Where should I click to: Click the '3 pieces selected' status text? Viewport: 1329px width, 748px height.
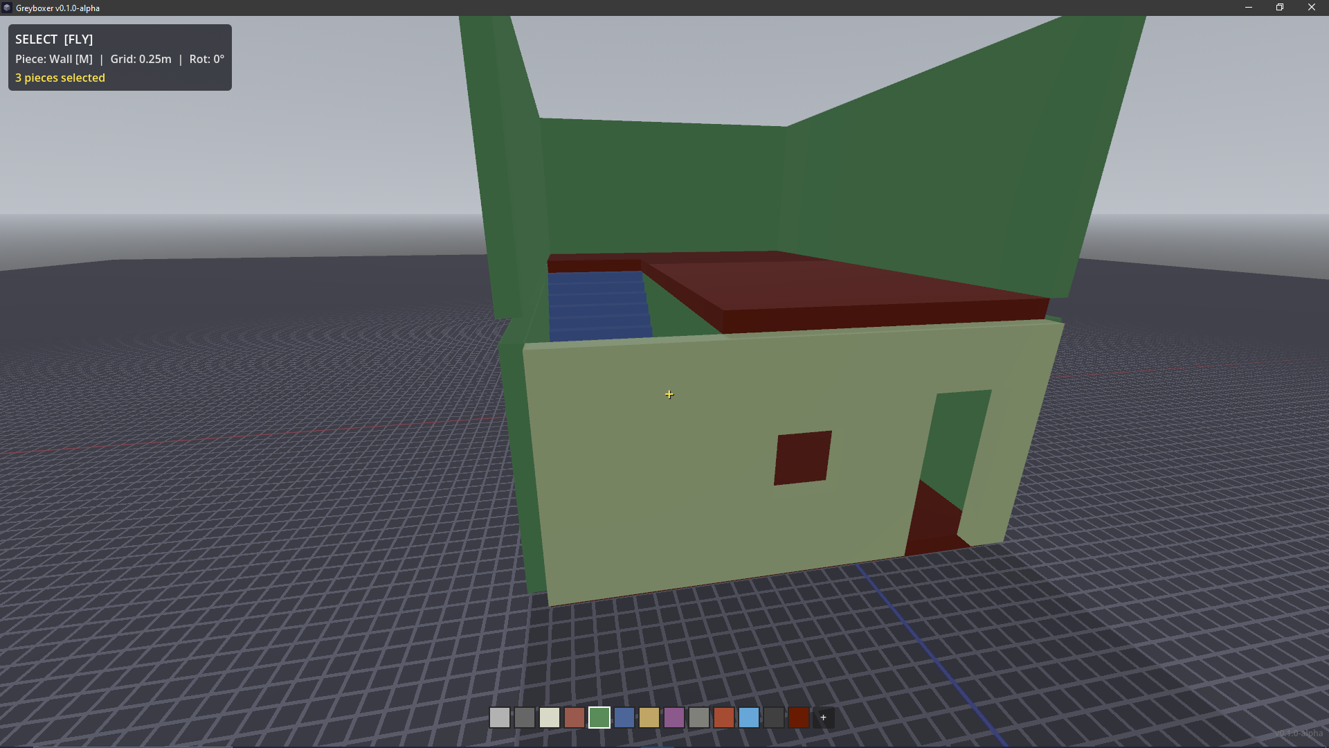click(x=60, y=78)
